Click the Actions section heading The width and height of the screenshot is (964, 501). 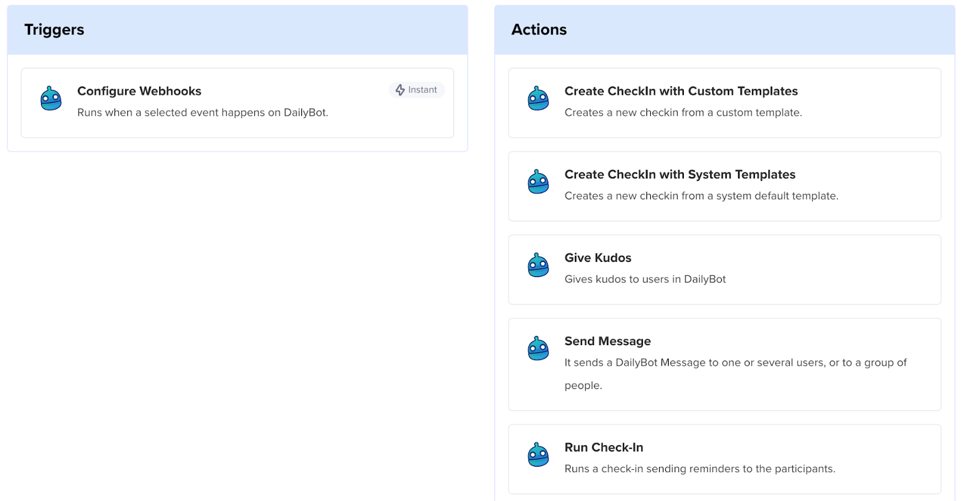tap(539, 30)
